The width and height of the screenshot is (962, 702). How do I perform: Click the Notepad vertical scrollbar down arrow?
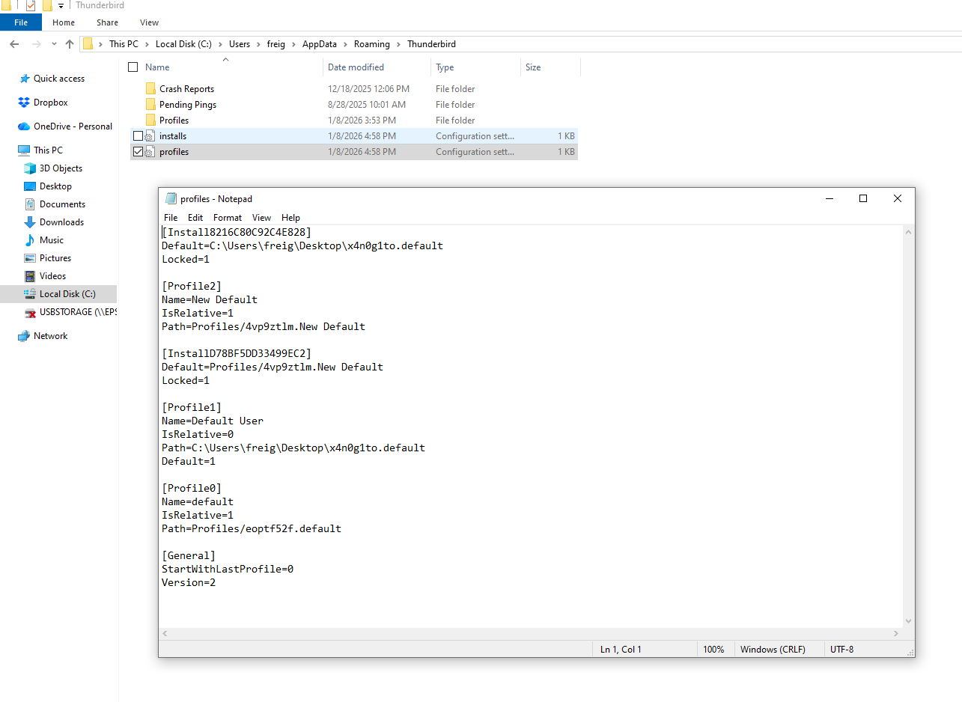(909, 621)
